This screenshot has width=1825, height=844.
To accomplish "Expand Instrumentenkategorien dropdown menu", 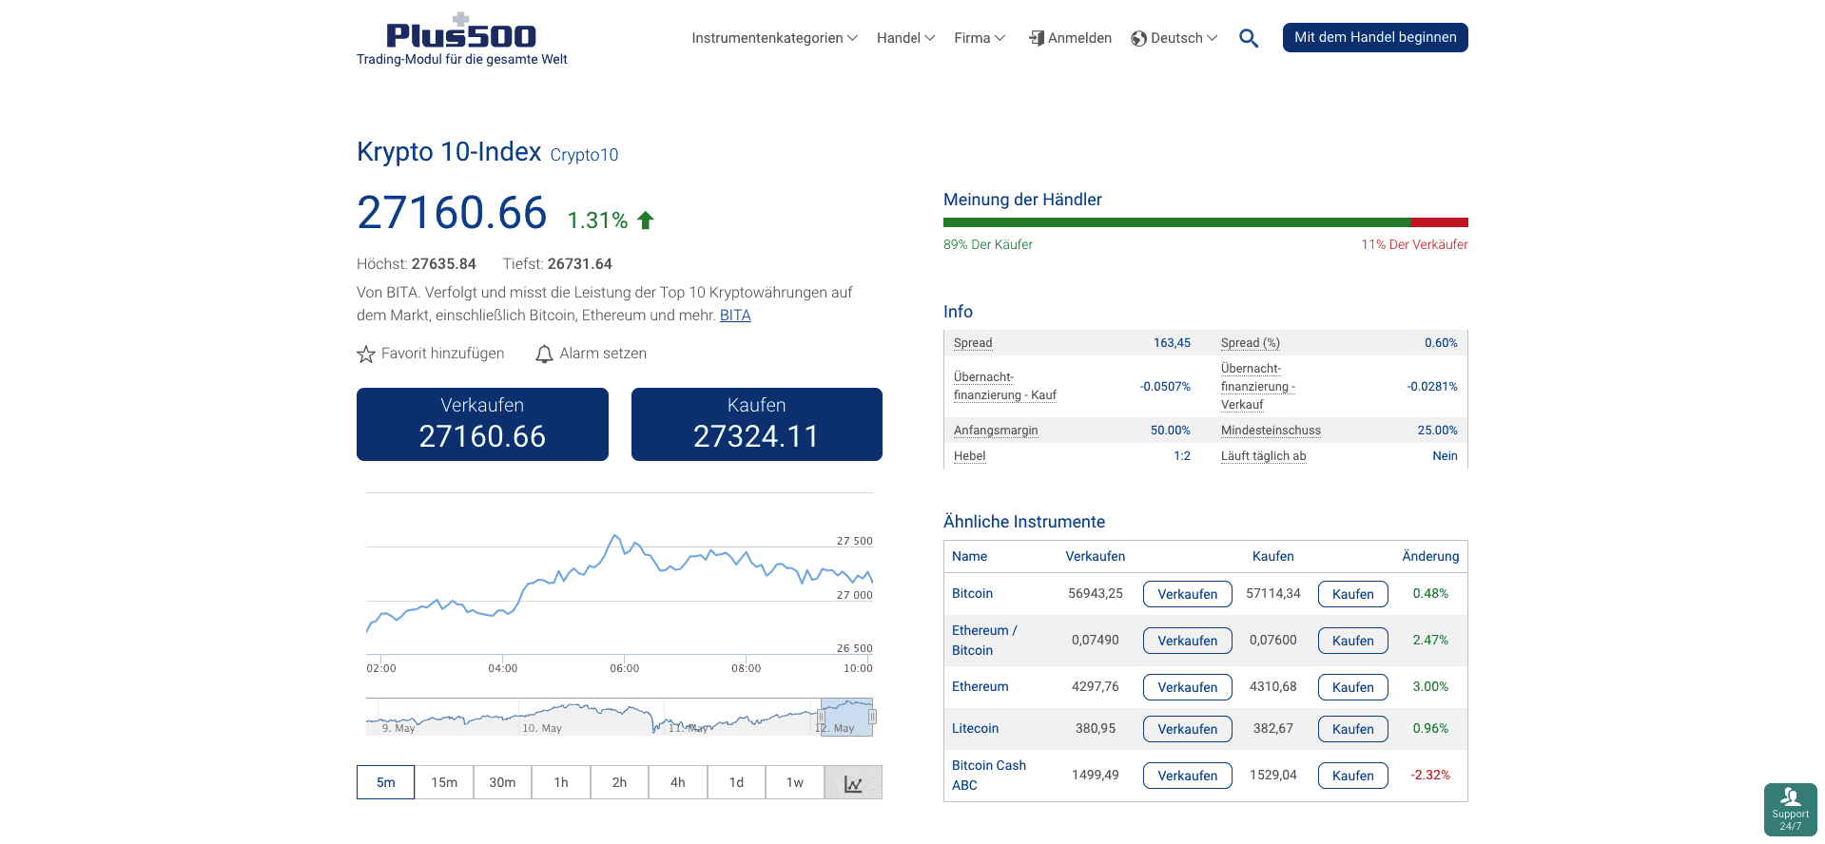I will tap(774, 38).
